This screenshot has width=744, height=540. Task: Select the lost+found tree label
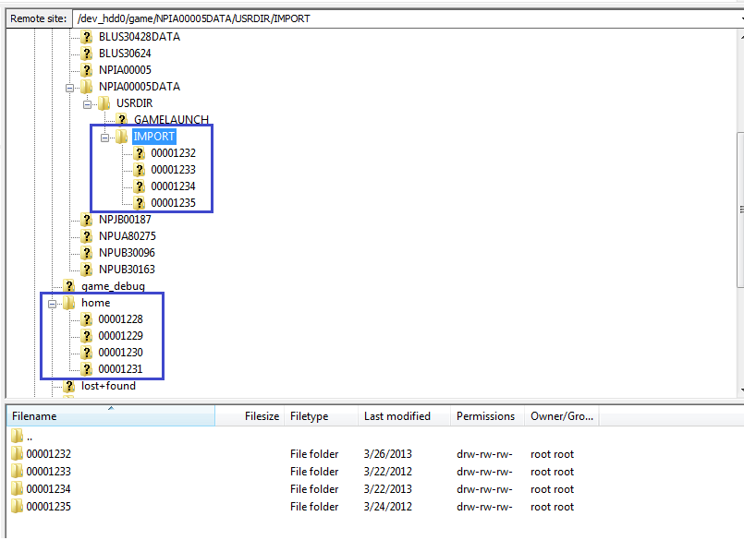[x=108, y=386]
